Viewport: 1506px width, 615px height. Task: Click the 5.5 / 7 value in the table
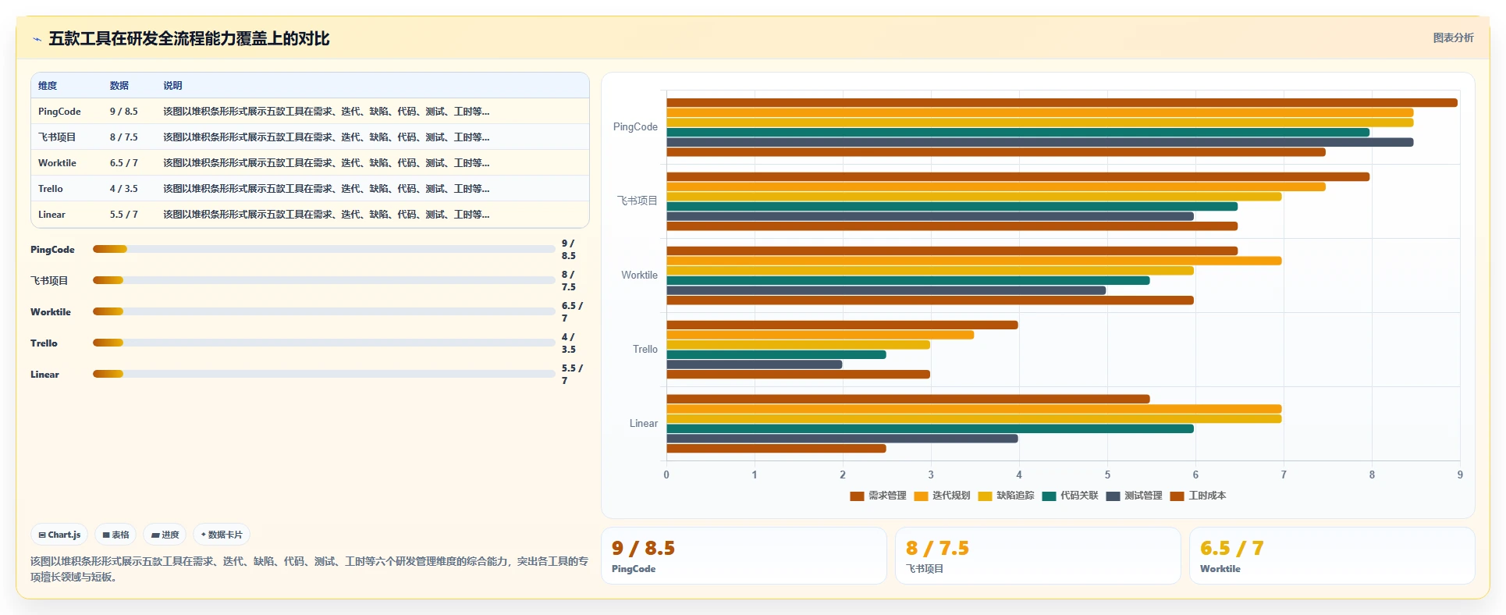click(x=123, y=215)
